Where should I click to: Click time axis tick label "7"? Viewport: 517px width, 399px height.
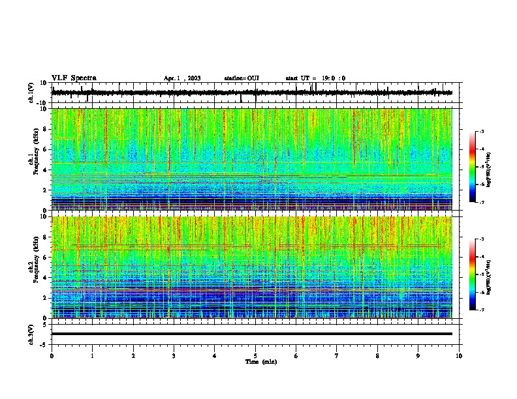pyautogui.click(x=337, y=356)
